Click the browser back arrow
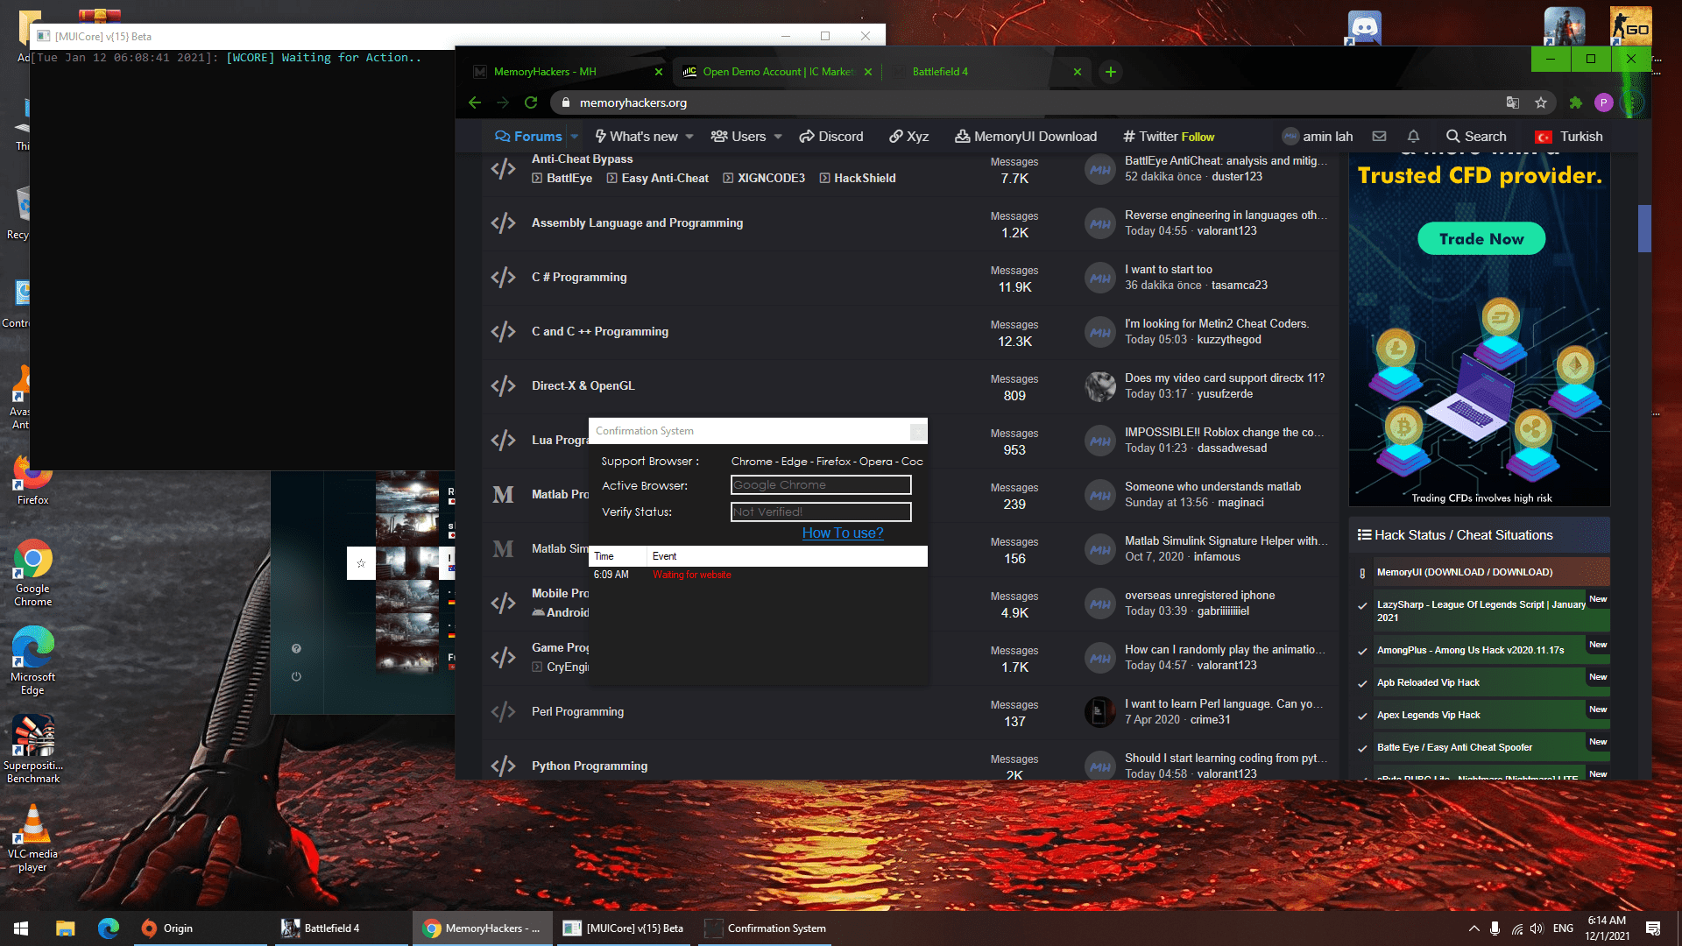Screen dimensions: 1682x946 pos(475,102)
